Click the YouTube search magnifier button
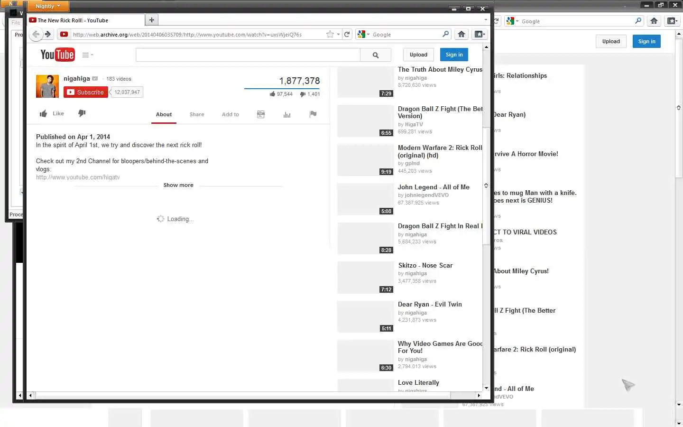This screenshot has height=427, width=683. pos(376,55)
